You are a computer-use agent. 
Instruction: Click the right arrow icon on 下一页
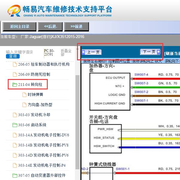coord(159,52)
